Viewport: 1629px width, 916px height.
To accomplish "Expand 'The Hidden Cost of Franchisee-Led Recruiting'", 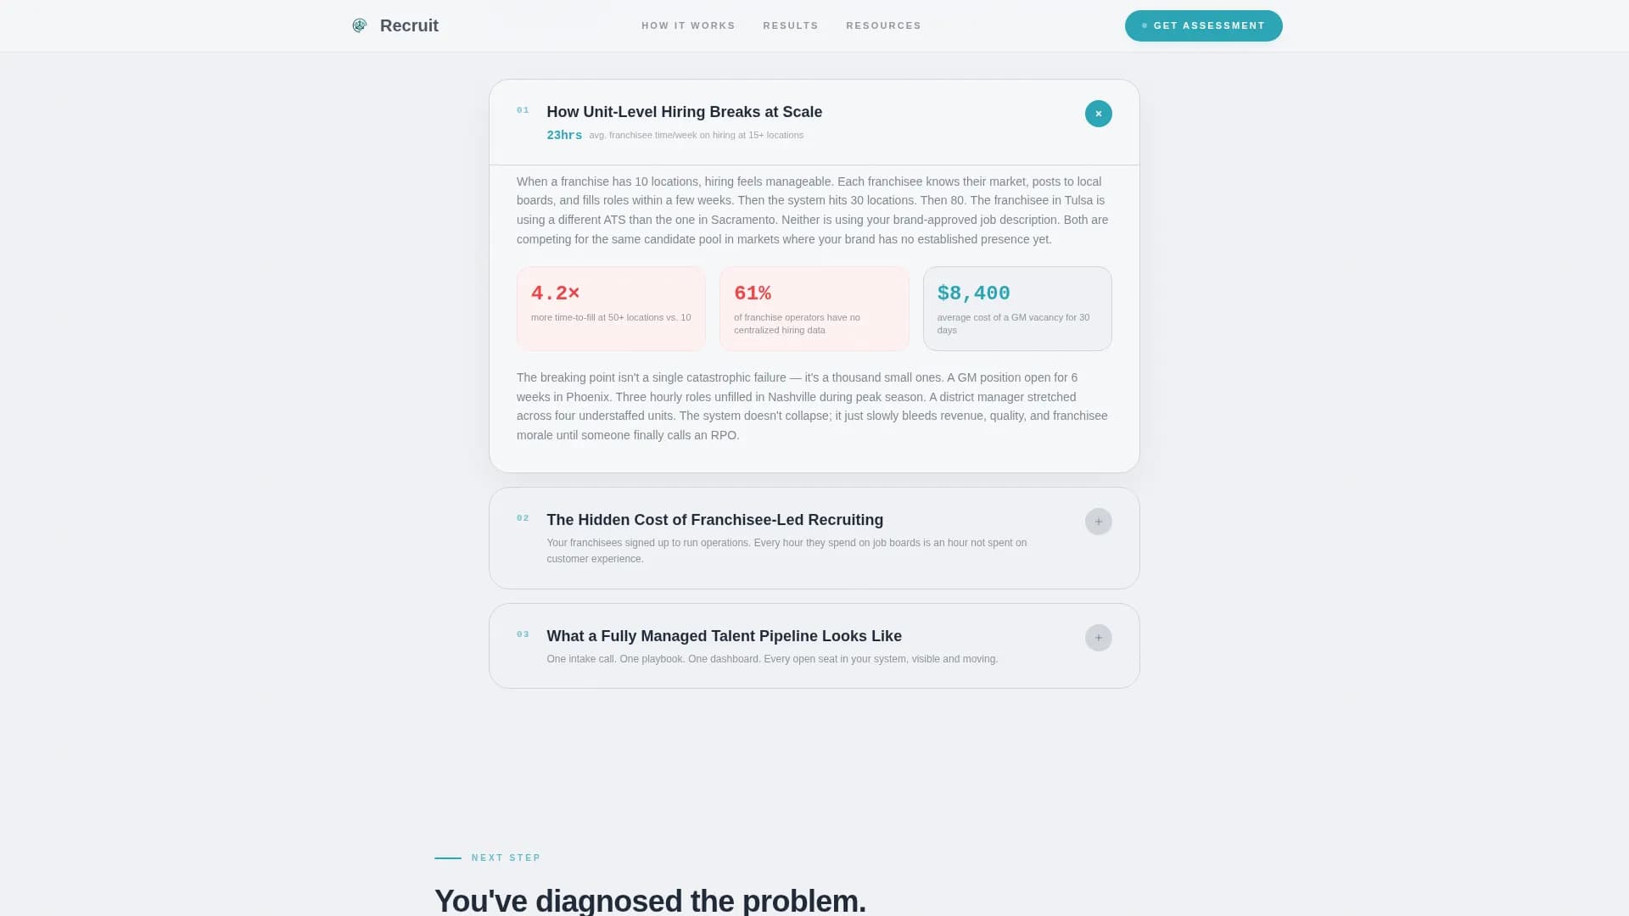I will coord(714,520).
